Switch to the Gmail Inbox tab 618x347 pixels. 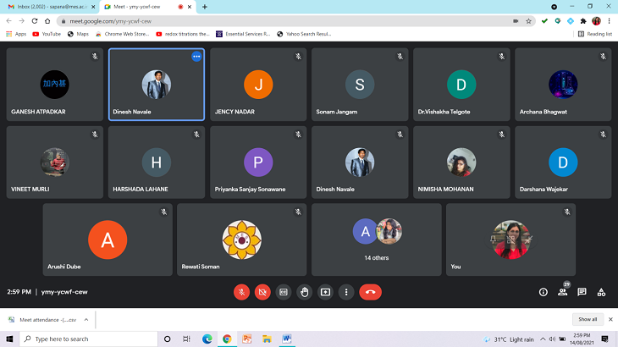47,7
